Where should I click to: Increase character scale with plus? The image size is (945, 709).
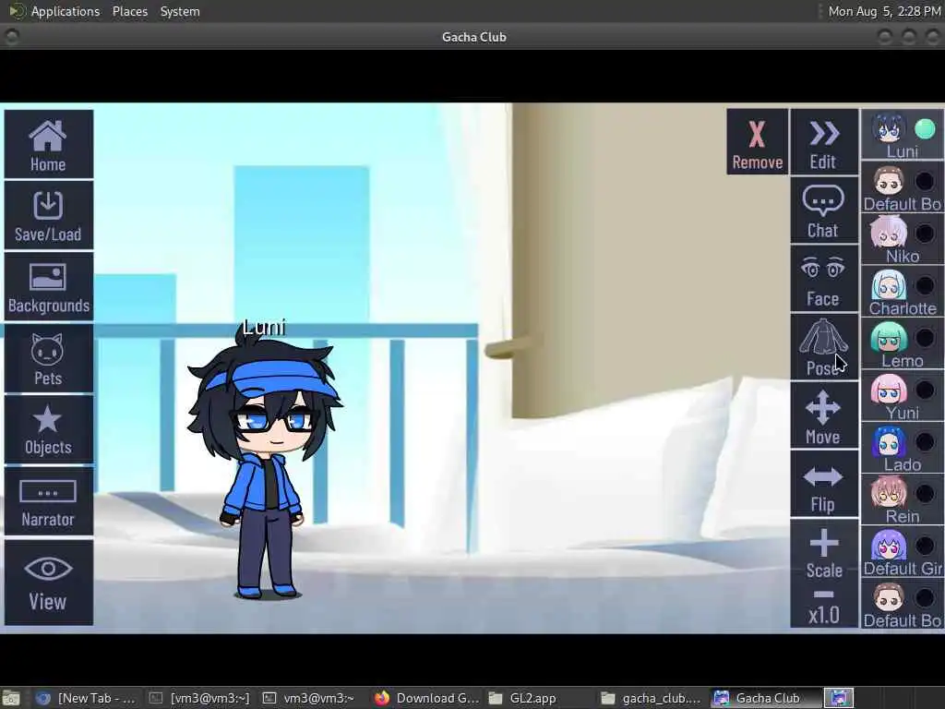(824, 544)
